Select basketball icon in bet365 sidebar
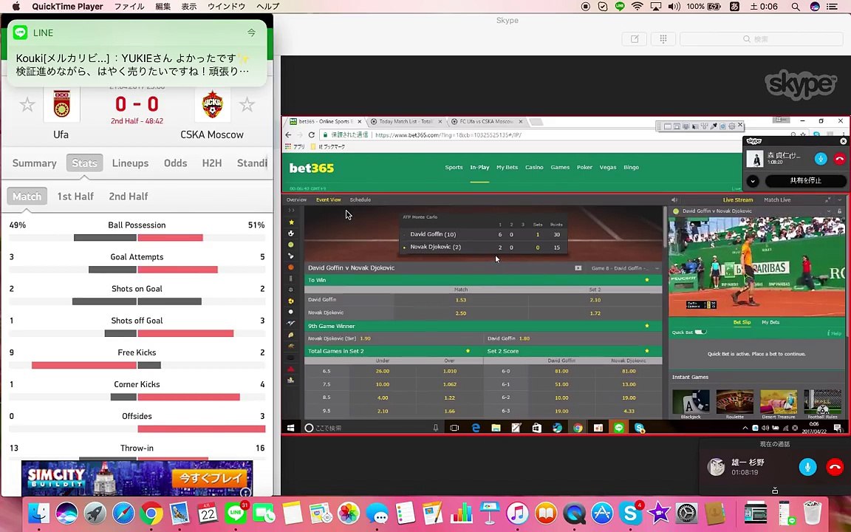Viewport: 851px width, 532px height. coord(292,267)
